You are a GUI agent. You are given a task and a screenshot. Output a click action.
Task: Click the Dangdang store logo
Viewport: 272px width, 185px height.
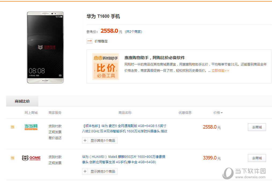31,127
